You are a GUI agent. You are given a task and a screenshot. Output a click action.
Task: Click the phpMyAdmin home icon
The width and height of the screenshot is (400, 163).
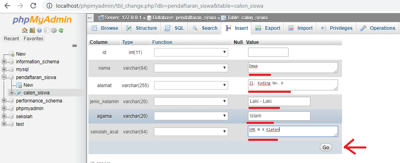pyautogui.click(x=24, y=30)
